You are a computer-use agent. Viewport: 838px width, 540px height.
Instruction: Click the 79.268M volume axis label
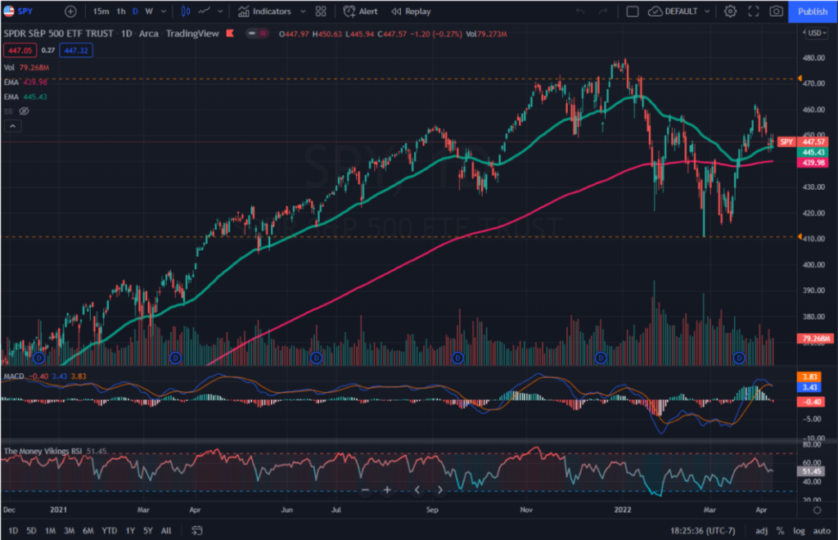click(815, 338)
